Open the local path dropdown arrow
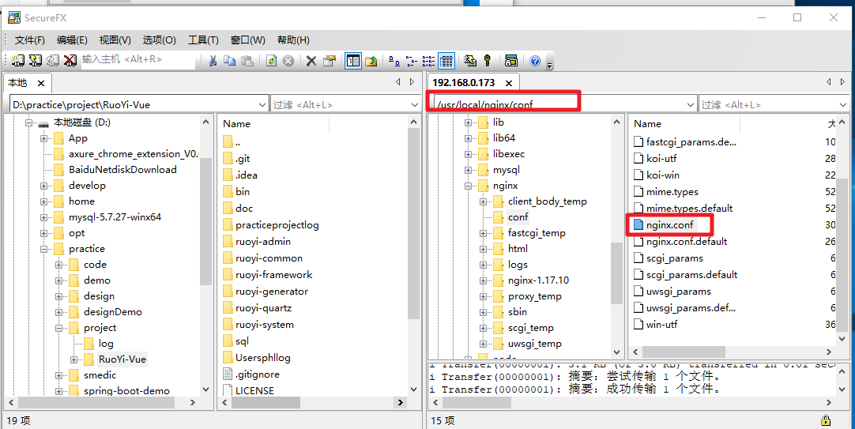Image resolution: width=855 pixels, height=429 pixels. pyautogui.click(x=262, y=104)
